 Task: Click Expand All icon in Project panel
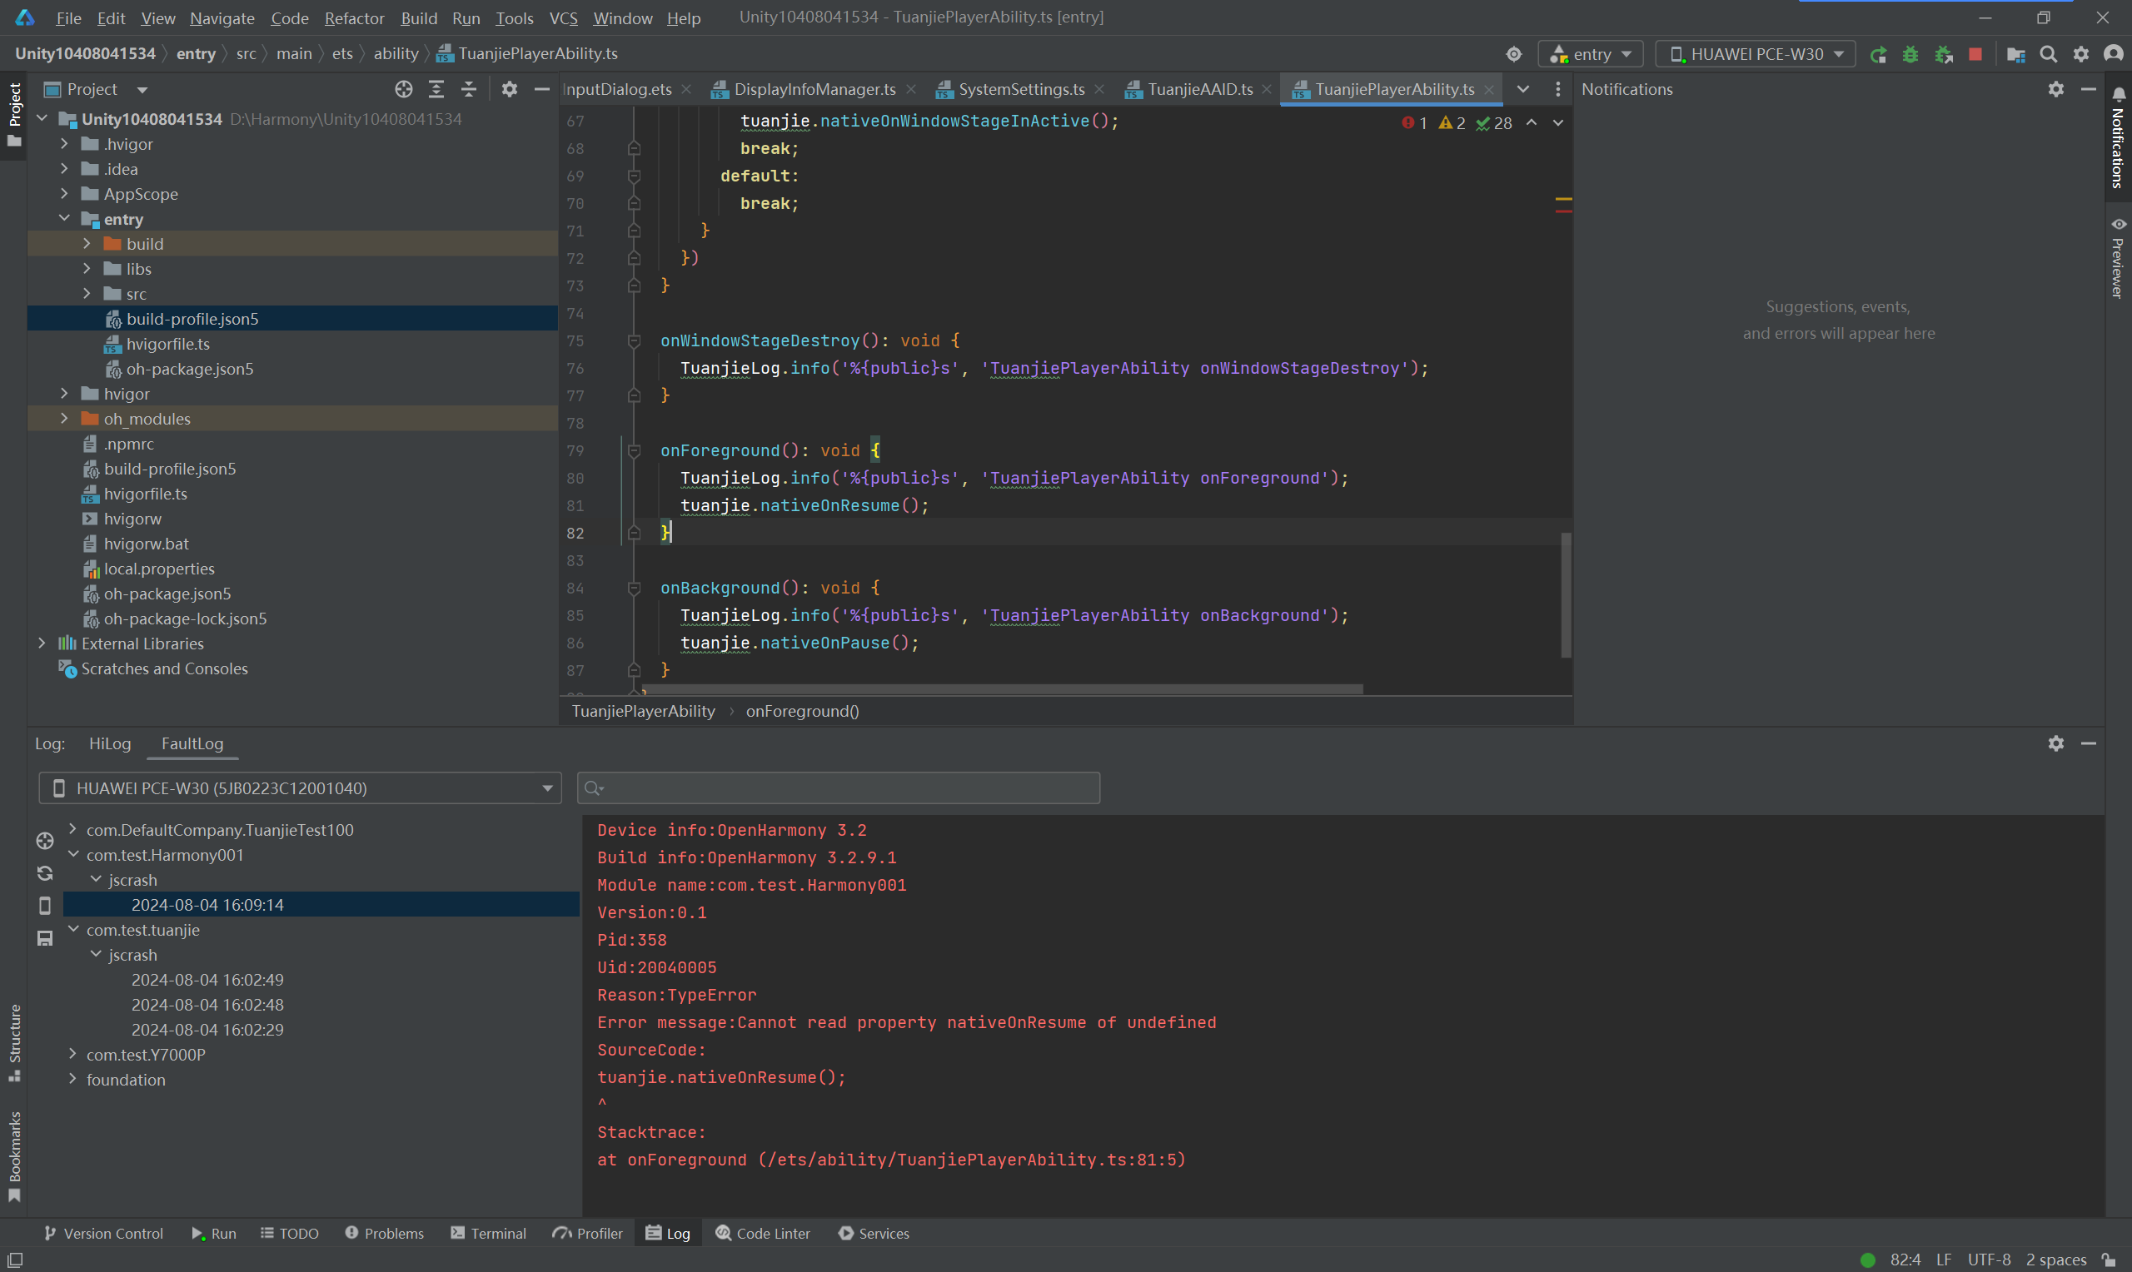[x=436, y=89]
